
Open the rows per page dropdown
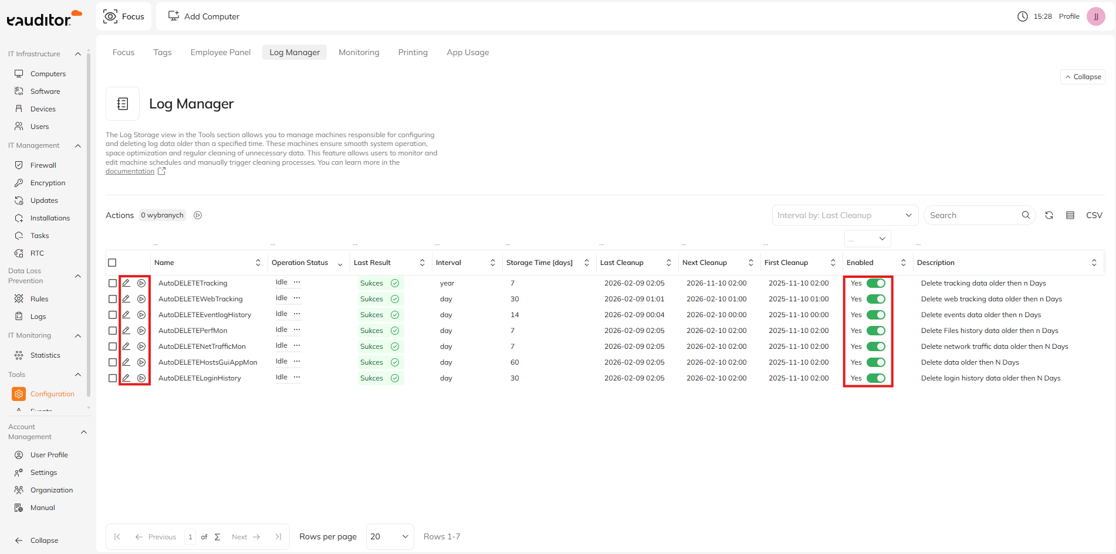[x=390, y=536]
